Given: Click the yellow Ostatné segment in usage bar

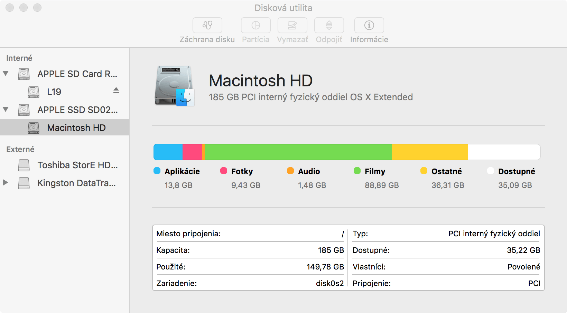Looking at the screenshot, I should coord(430,152).
